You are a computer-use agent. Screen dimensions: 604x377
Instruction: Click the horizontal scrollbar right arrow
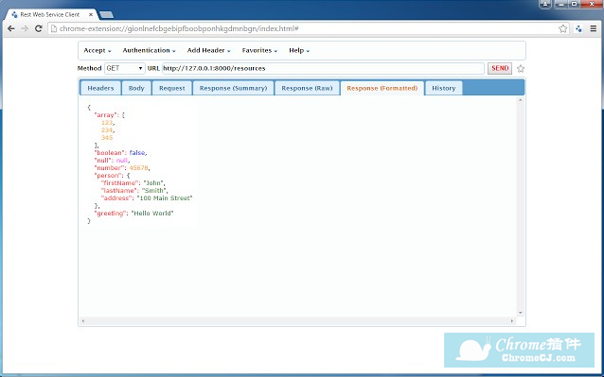512,321
